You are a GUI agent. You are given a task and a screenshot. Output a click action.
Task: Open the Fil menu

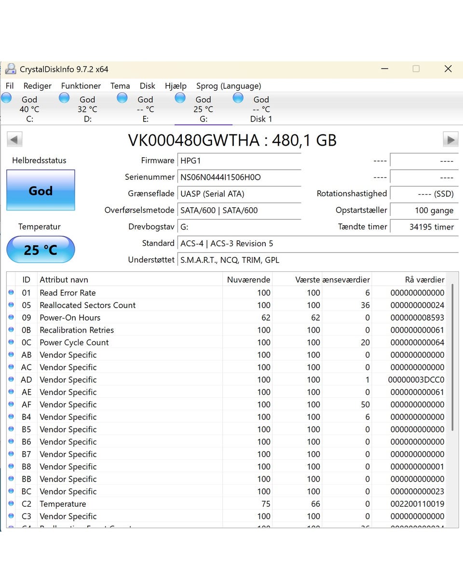tap(10, 86)
